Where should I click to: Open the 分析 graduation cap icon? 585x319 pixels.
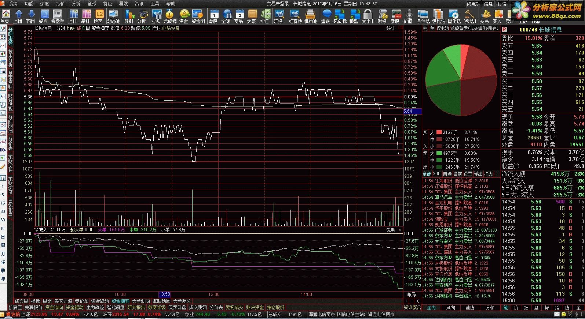(x=142, y=16)
